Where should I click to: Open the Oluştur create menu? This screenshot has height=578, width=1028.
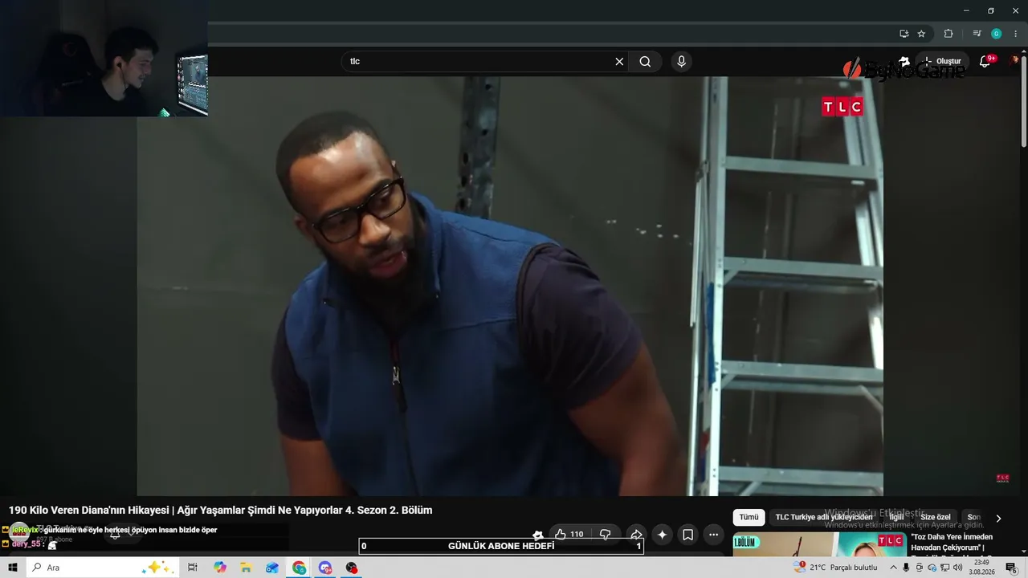click(x=942, y=62)
